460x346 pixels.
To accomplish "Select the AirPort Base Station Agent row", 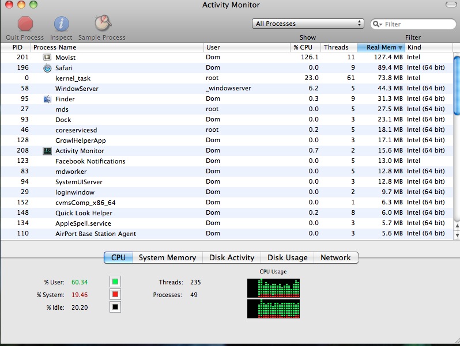I will pos(227,234).
